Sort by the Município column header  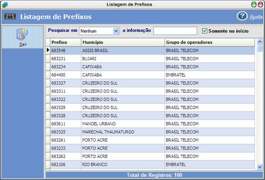[x=123, y=42]
